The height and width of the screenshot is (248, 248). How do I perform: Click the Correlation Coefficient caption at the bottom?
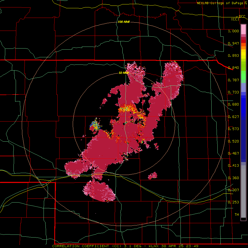pos(125,246)
